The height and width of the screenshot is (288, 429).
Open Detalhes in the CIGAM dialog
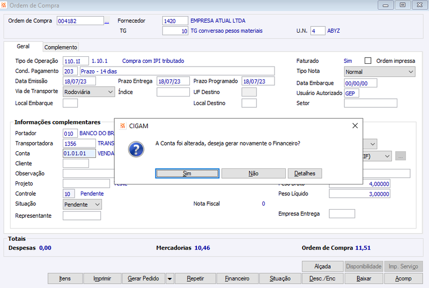[x=305, y=173]
